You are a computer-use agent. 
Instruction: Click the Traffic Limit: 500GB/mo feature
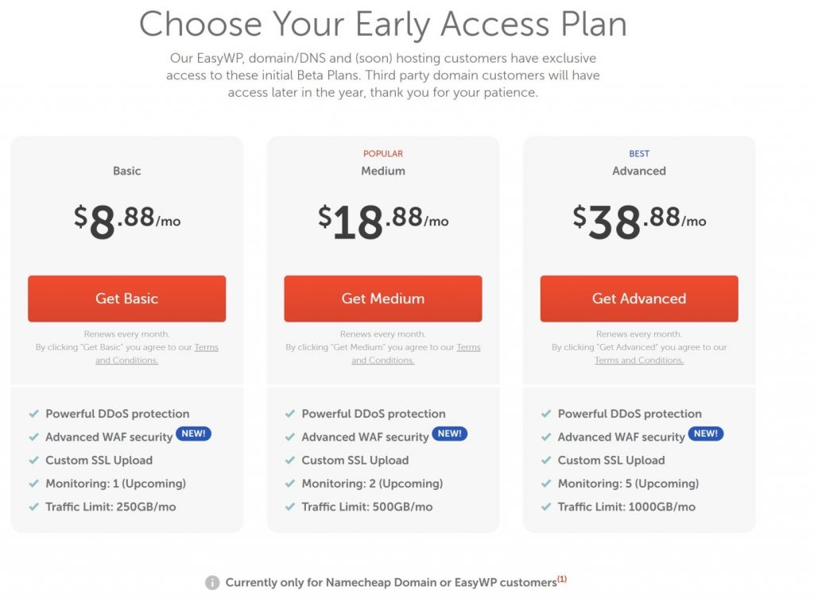click(367, 507)
